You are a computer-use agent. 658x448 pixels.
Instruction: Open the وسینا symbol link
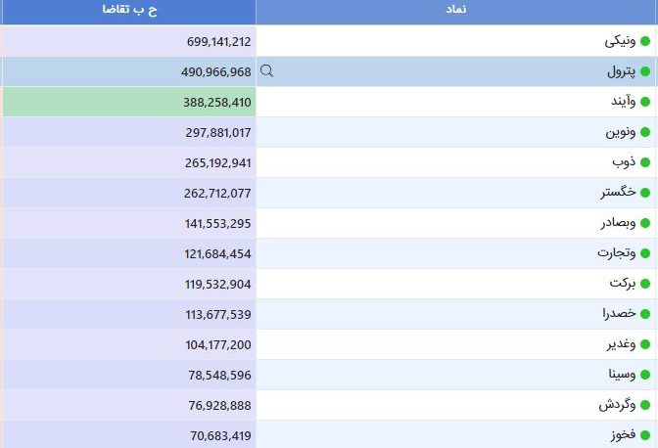pyautogui.click(x=622, y=375)
